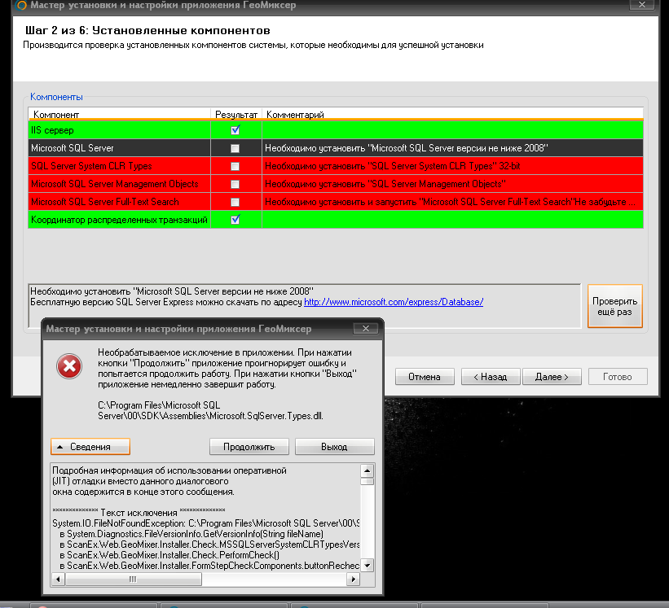Toggle the Microsoft SQL Server result checkbox

coord(235,148)
